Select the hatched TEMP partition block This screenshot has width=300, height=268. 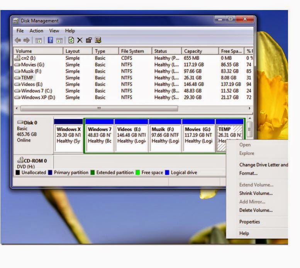(x=229, y=132)
